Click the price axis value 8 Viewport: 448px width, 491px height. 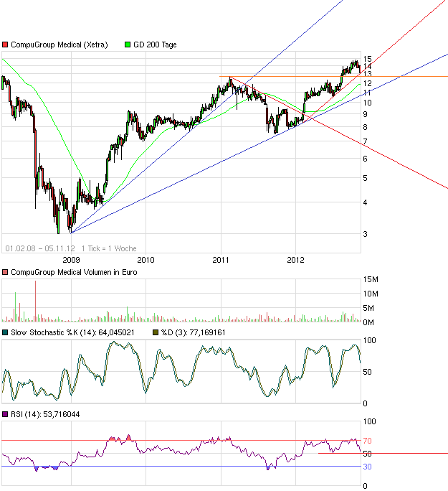(365, 127)
